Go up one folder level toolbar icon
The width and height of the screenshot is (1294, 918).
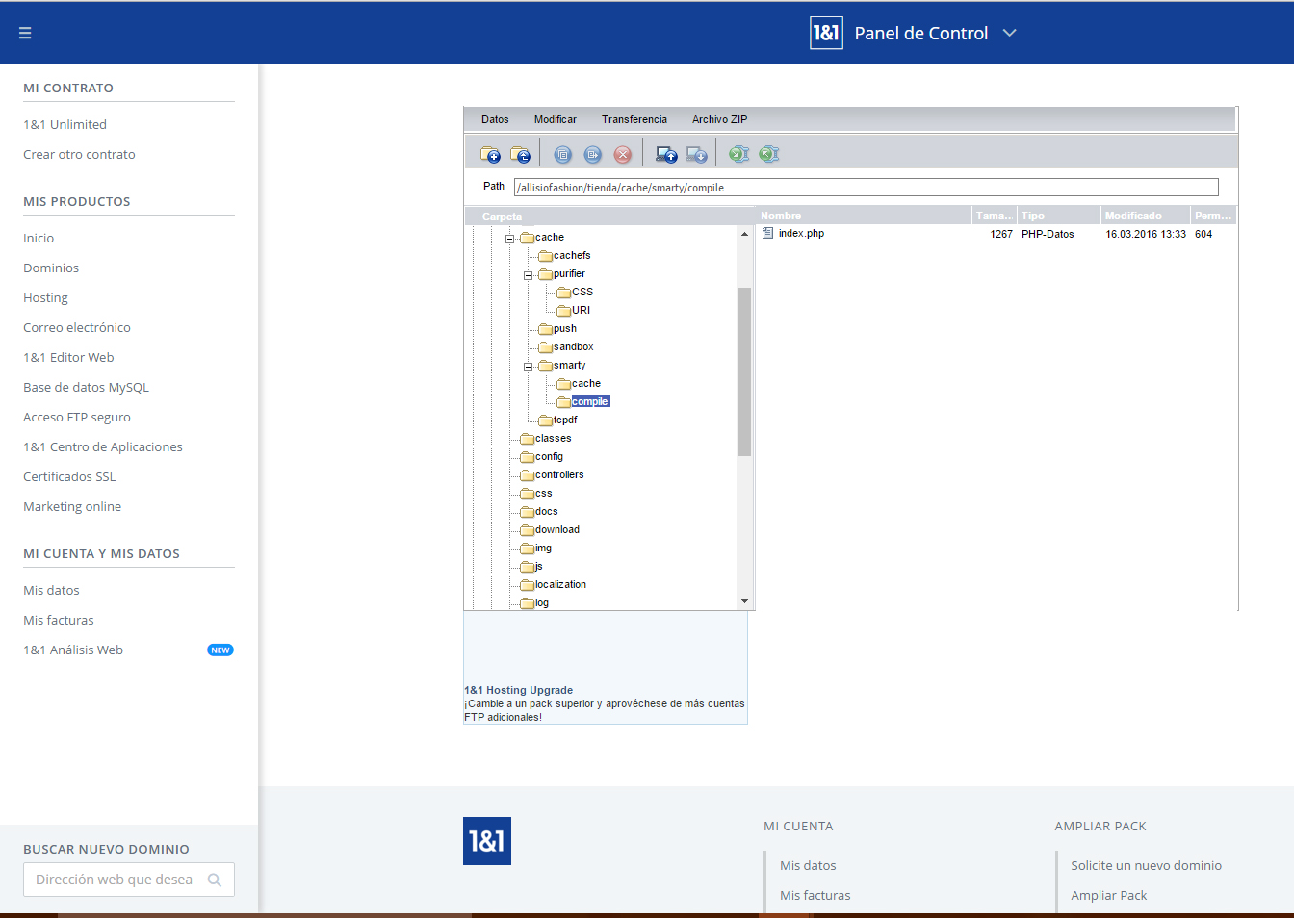pos(521,154)
